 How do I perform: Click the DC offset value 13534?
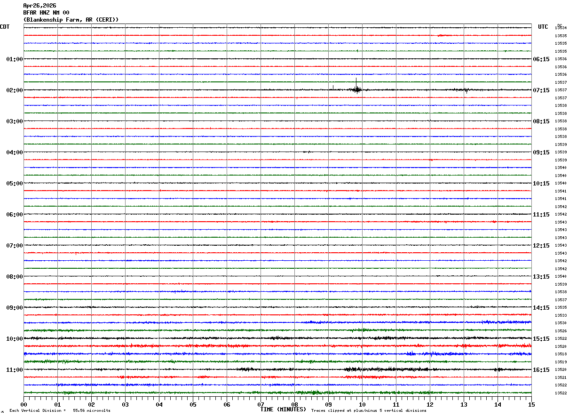point(561,28)
